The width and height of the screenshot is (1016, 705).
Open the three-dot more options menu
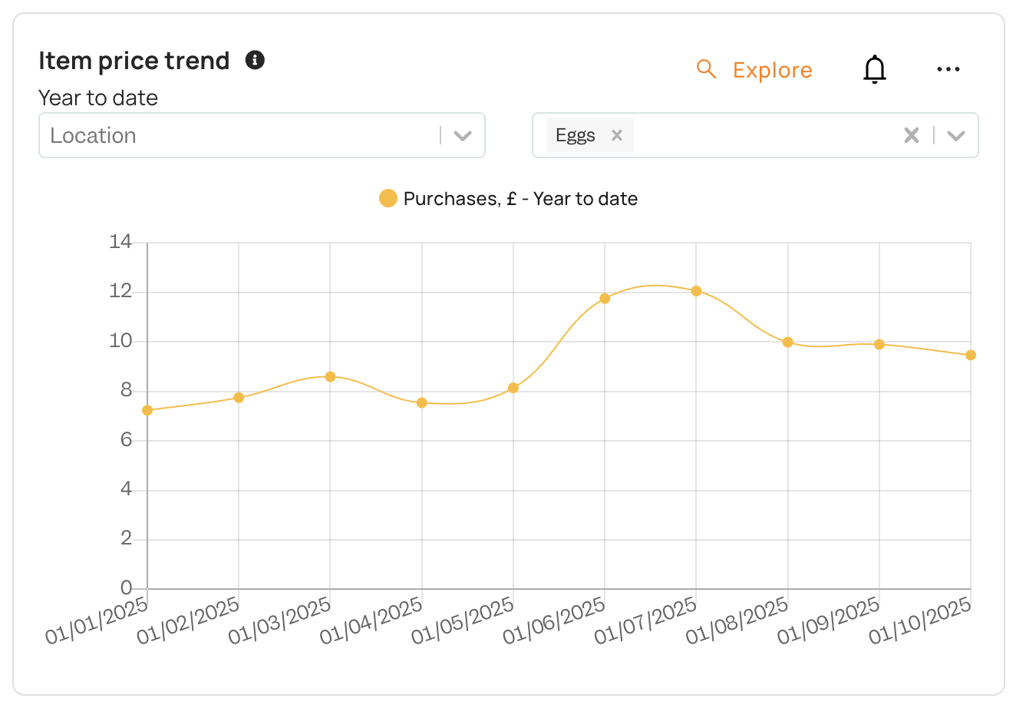[948, 69]
